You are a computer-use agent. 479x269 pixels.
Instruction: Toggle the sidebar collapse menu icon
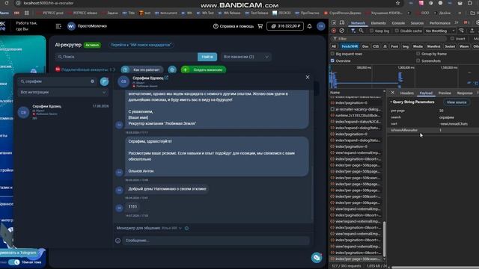[58, 26]
